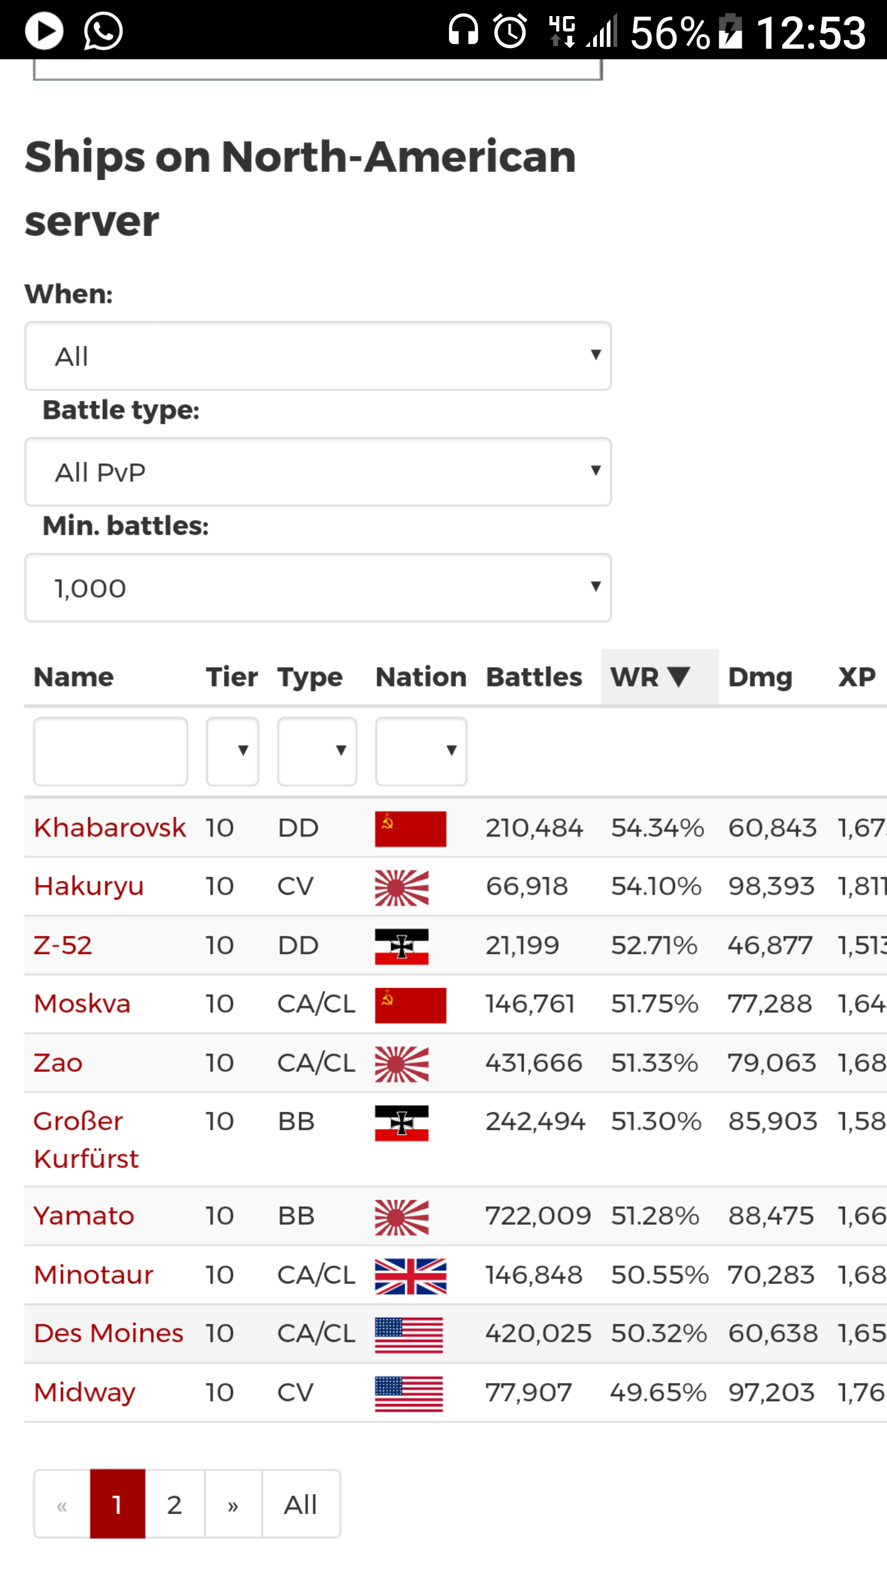Screen dimensions: 887x1578
Task: Expand the Min. battles dropdown
Action: click(318, 587)
